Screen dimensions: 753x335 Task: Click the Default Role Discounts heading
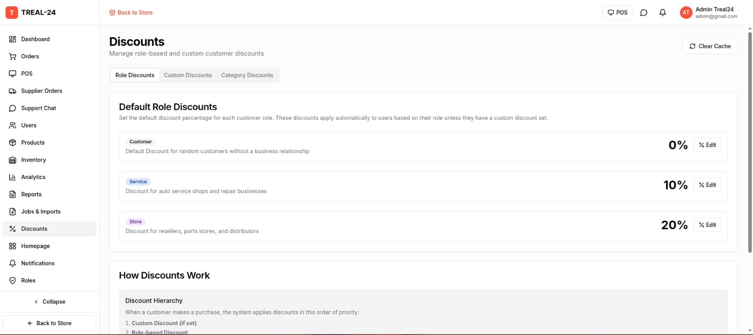pos(168,107)
